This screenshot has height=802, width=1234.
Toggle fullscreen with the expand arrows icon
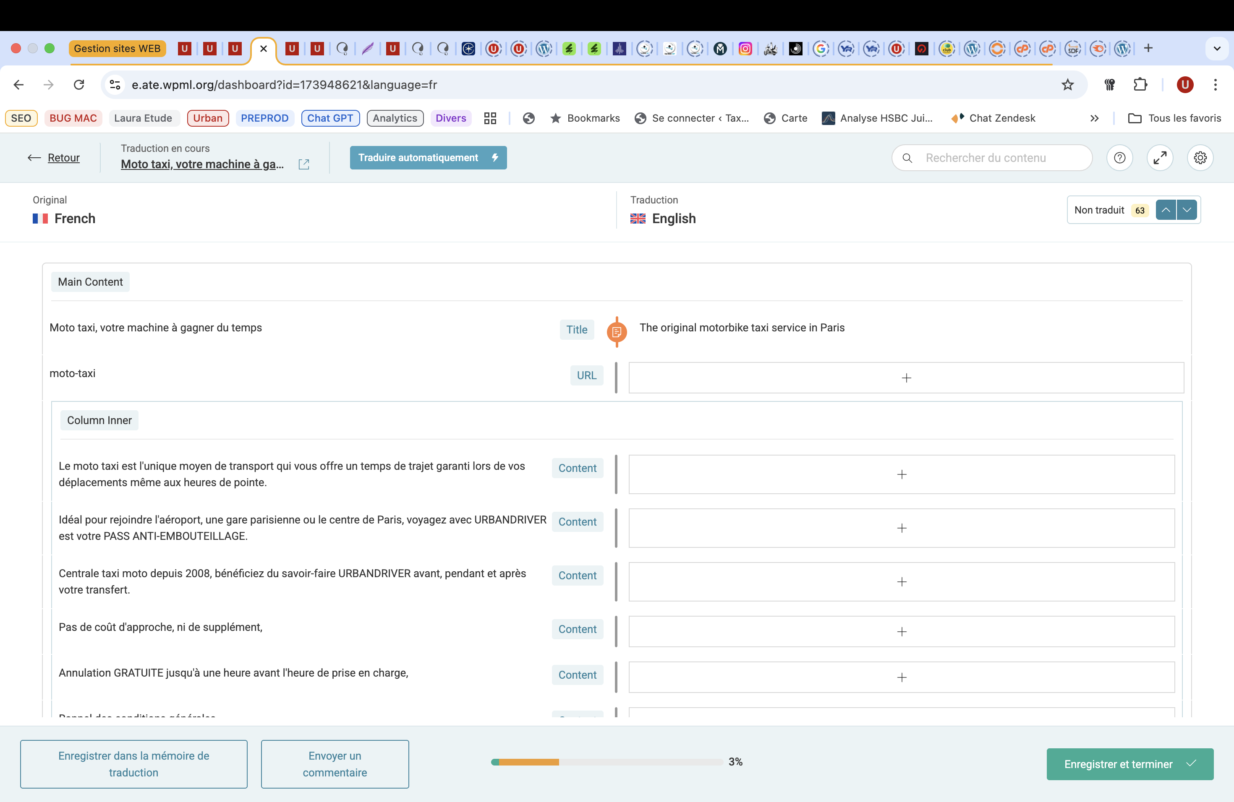click(1160, 157)
